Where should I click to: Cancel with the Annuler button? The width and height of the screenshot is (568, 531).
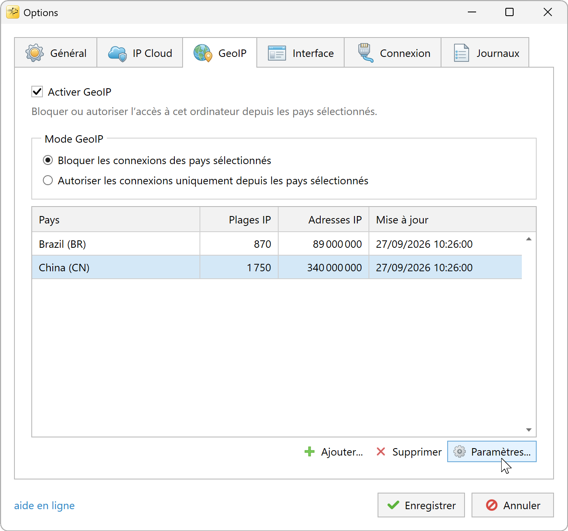(x=513, y=505)
